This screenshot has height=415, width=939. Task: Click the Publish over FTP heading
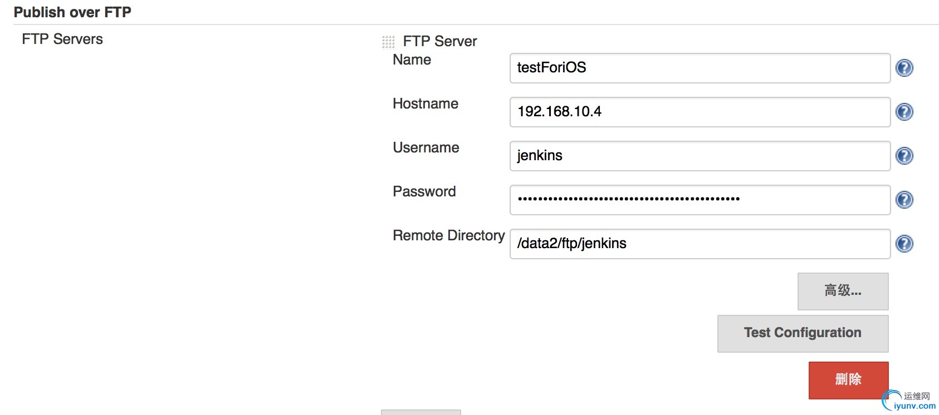pyautogui.click(x=72, y=12)
